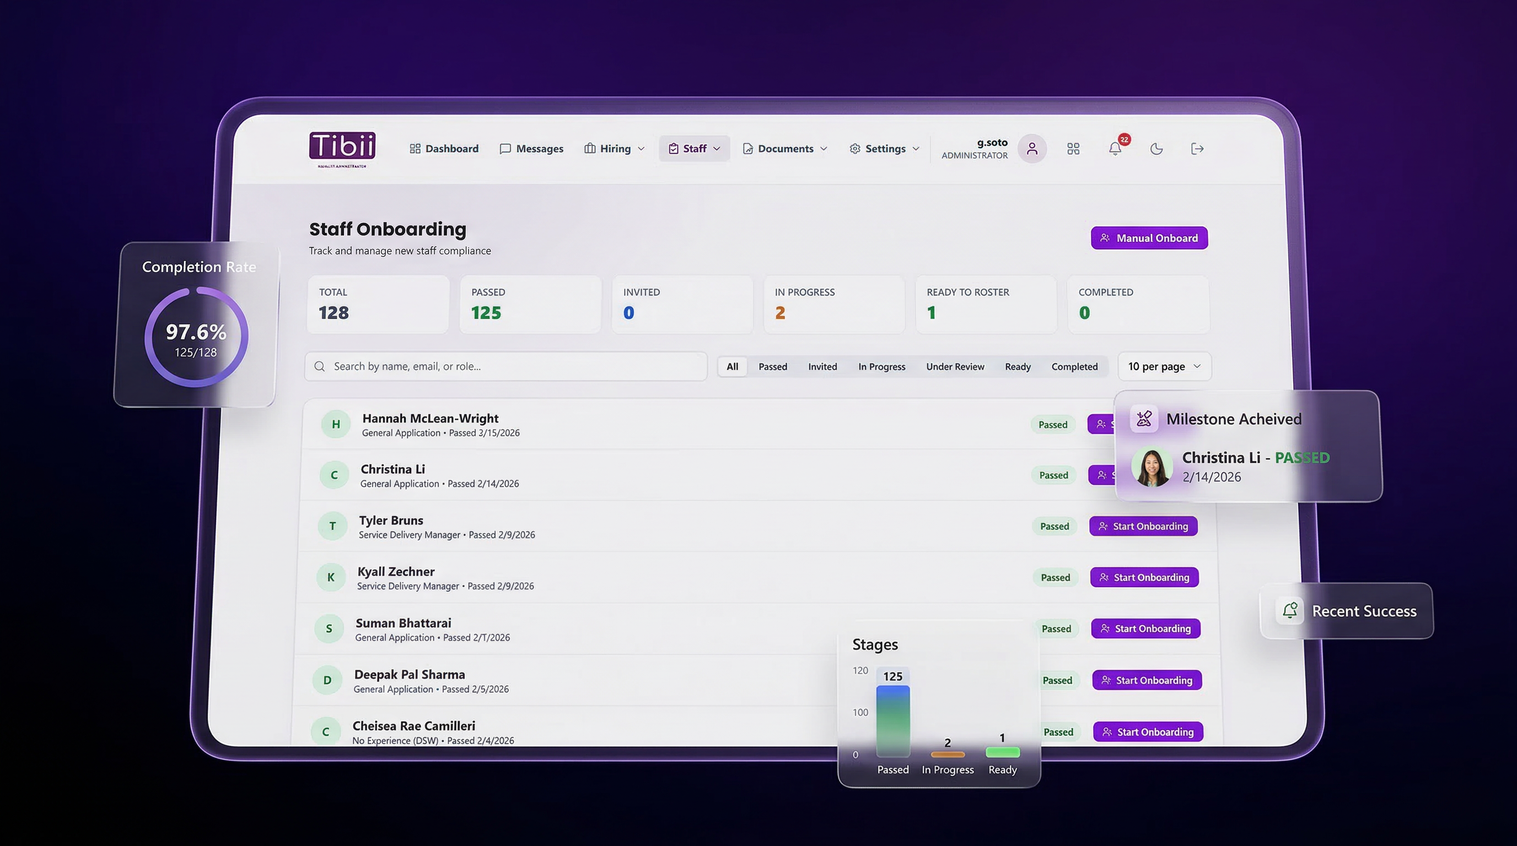Toggle dark mode moon icon
1517x846 pixels.
[x=1156, y=148]
